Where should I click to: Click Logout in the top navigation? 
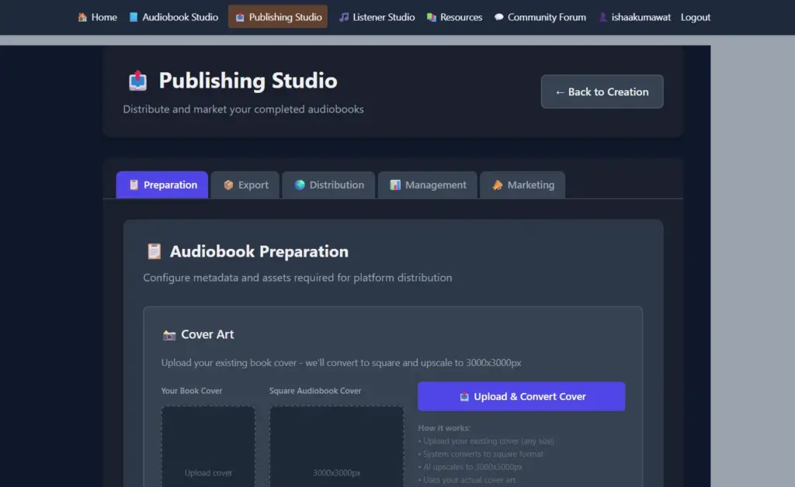click(695, 17)
